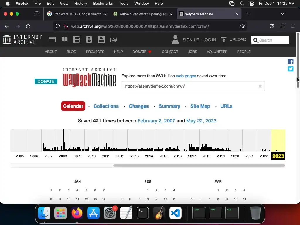Open Terminal from the dock
Viewport: 300px width, 225px height.
coord(143,213)
